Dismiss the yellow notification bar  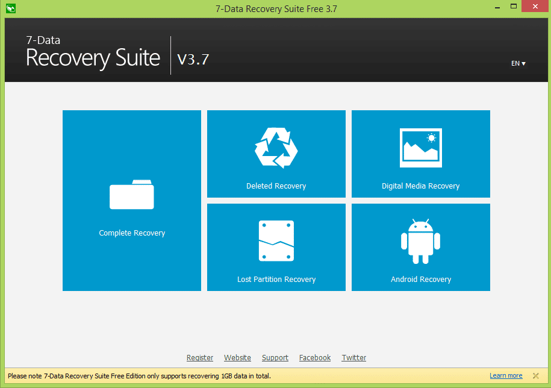tap(535, 376)
